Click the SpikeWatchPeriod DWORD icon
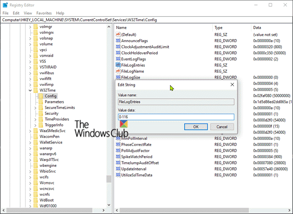The width and height of the screenshot is (293, 214). [x=118, y=156]
